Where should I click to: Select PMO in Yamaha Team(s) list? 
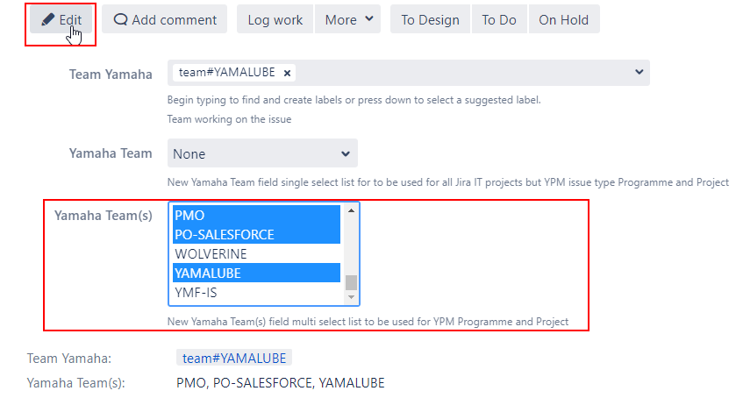(256, 215)
